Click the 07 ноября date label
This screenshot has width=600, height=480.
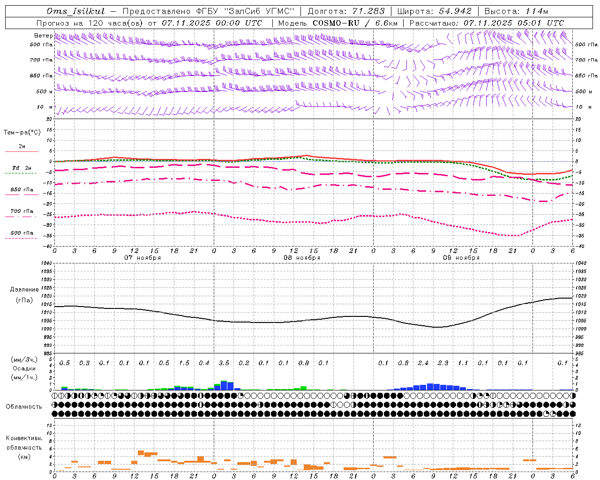(x=142, y=258)
